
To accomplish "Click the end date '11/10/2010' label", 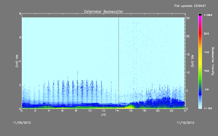I will point(185,123).
